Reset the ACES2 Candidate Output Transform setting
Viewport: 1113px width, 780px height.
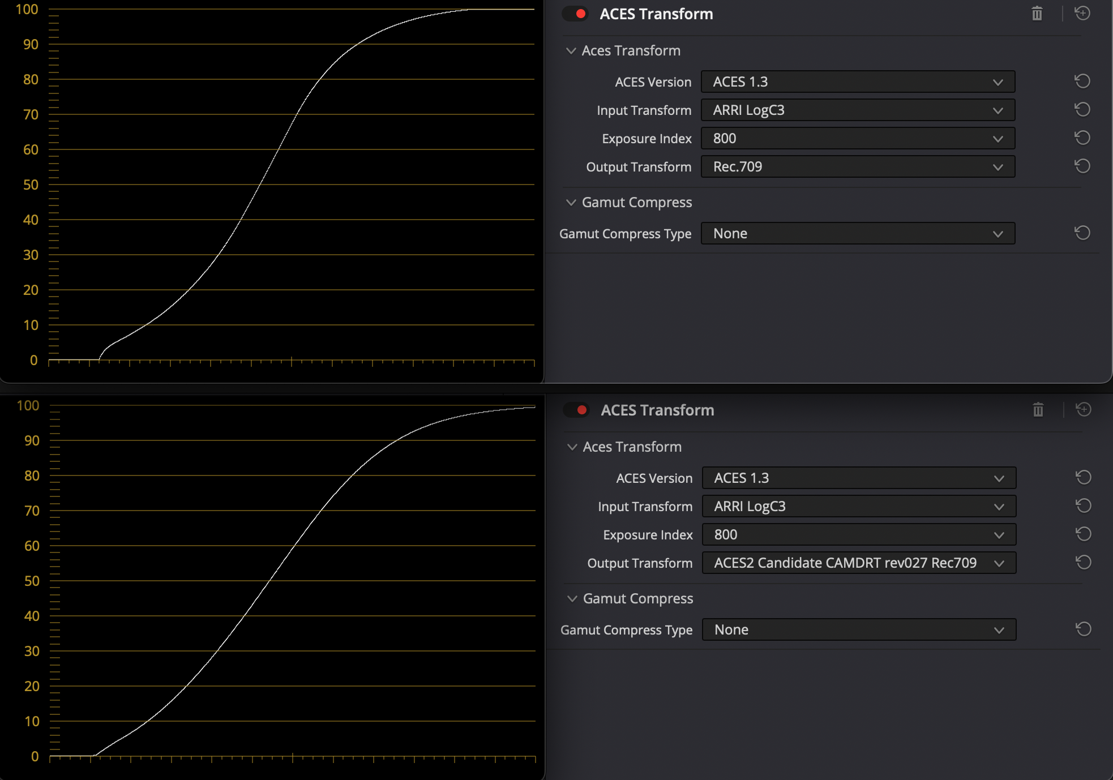point(1084,562)
